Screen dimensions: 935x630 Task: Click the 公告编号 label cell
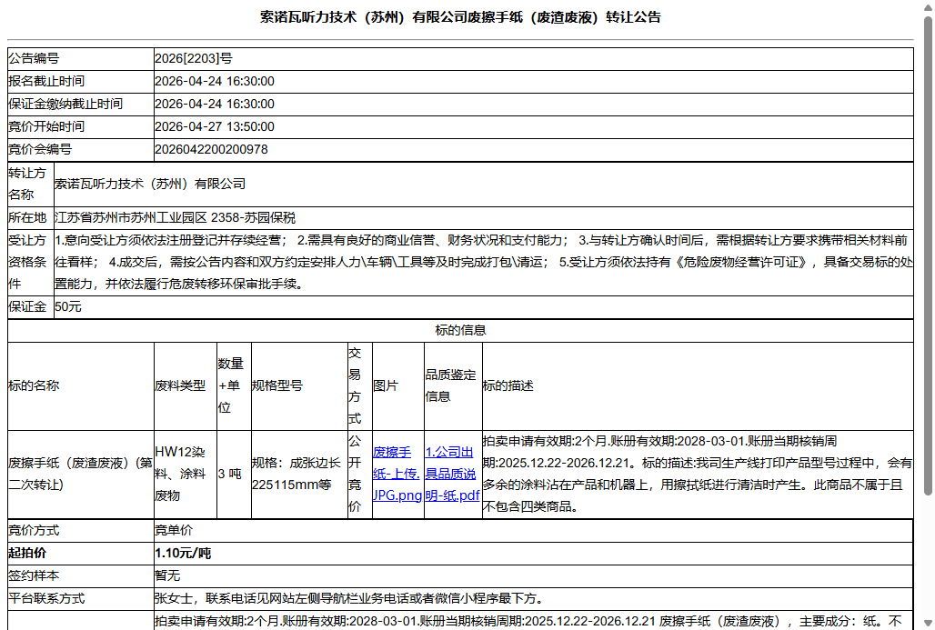81,58
